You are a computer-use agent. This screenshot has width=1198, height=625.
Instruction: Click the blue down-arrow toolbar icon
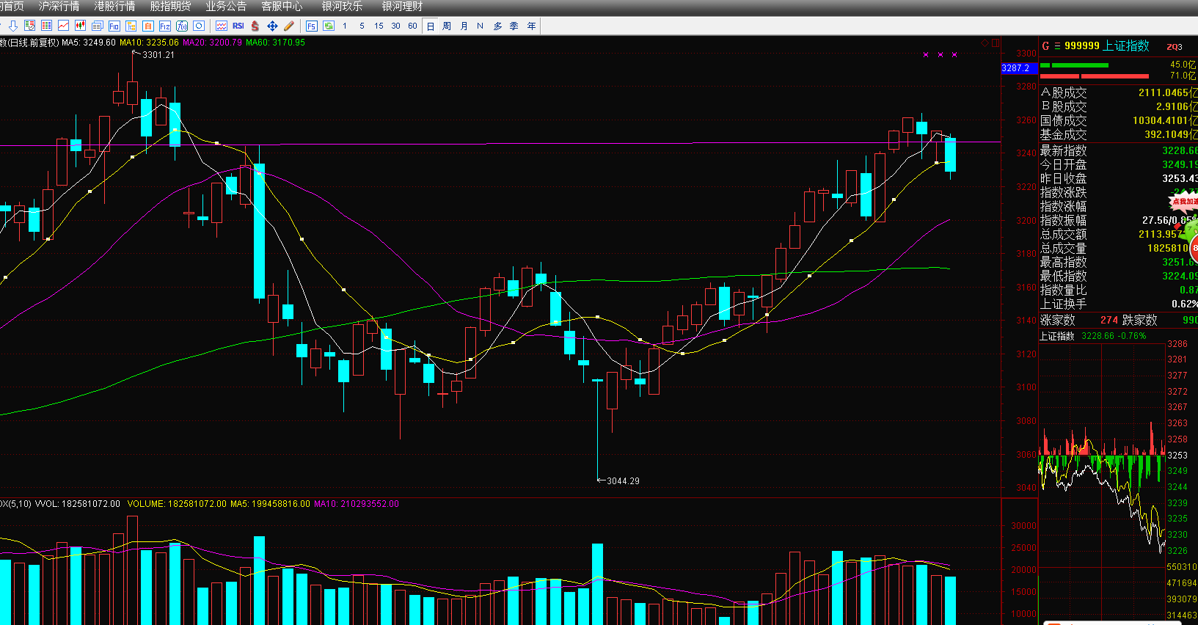click(13, 26)
